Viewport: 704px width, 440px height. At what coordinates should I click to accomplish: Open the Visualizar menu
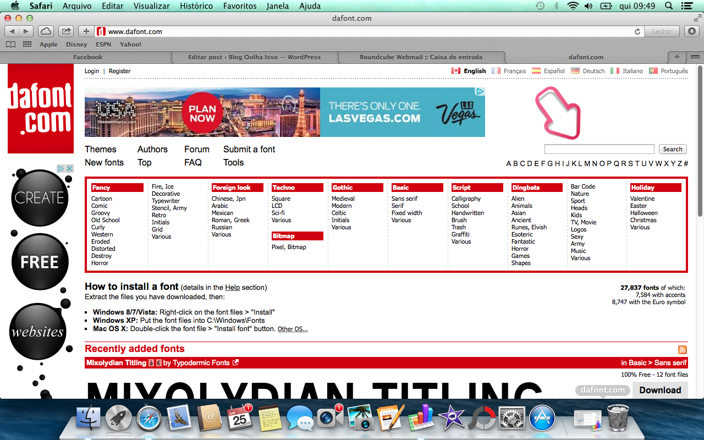151,5
